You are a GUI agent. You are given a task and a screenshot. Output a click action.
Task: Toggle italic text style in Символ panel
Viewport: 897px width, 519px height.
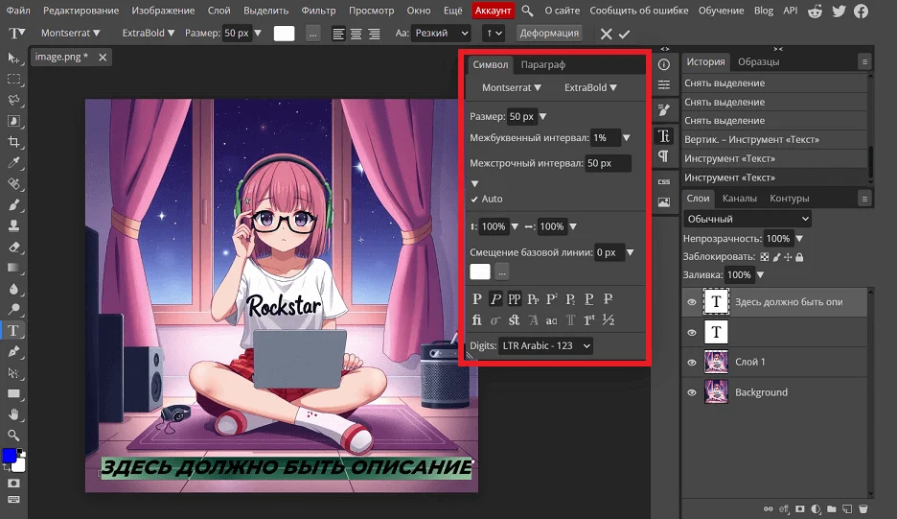pos(495,298)
